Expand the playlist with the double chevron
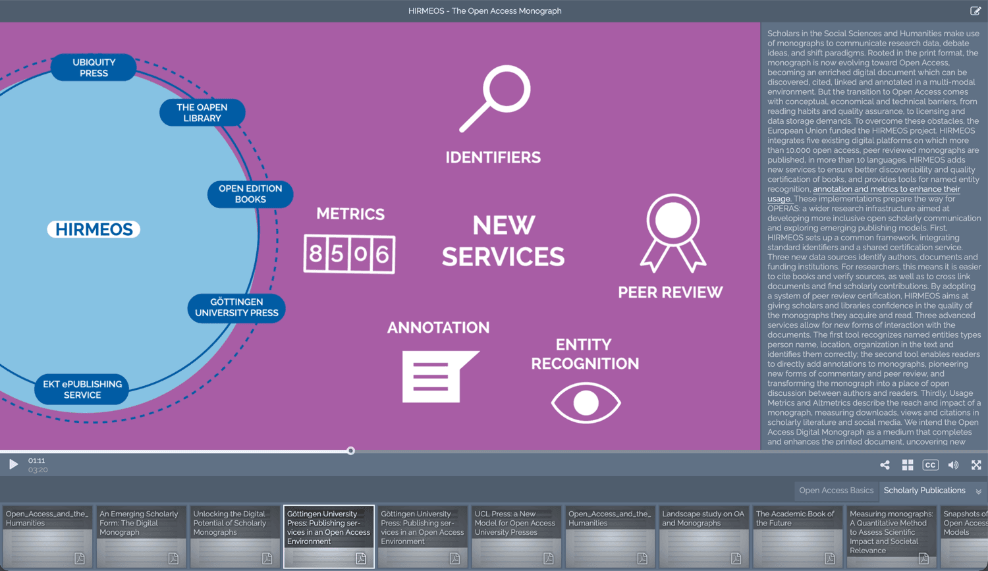The height and width of the screenshot is (571, 988). [x=979, y=491]
